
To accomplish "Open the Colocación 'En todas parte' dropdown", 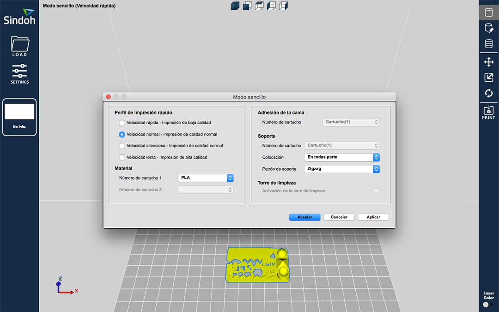I will click(x=342, y=157).
